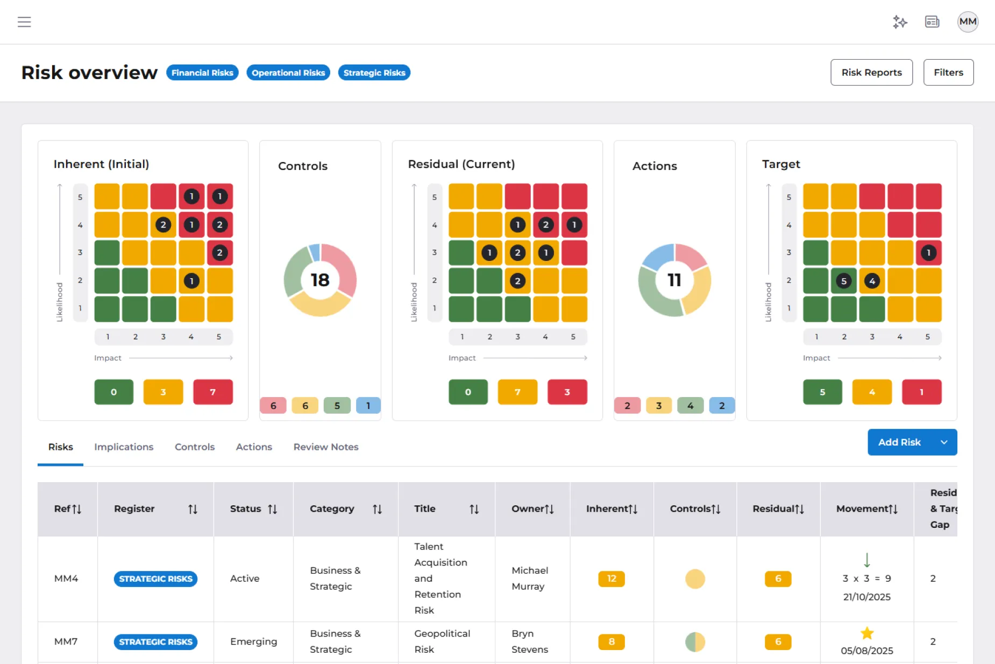Viewport: 995px width, 664px height.
Task: Click the Title column sort arrows
Action: tap(474, 509)
